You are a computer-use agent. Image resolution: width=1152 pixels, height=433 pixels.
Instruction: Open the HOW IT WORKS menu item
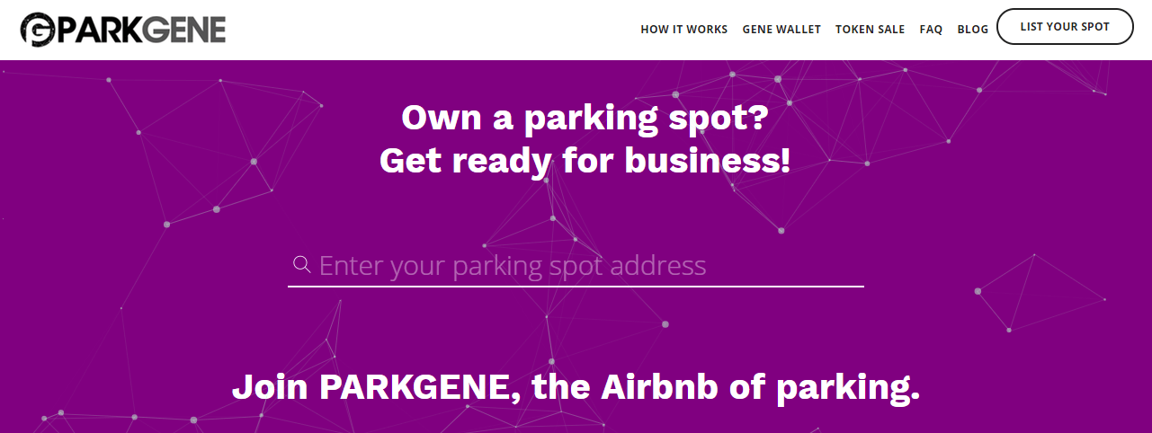pyautogui.click(x=683, y=29)
